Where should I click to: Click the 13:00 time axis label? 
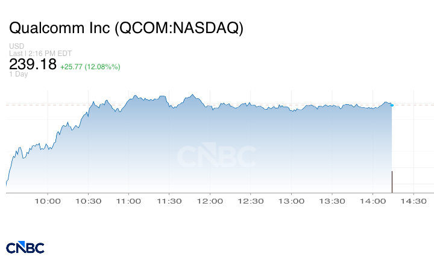(x=291, y=201)
